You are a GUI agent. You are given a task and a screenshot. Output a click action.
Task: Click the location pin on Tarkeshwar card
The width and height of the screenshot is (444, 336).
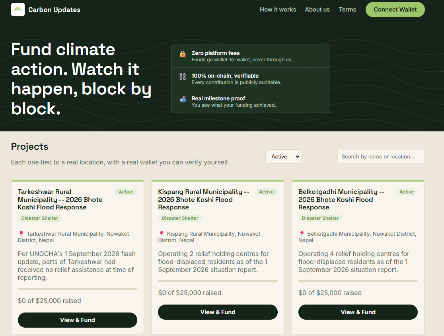pos(21,234)
